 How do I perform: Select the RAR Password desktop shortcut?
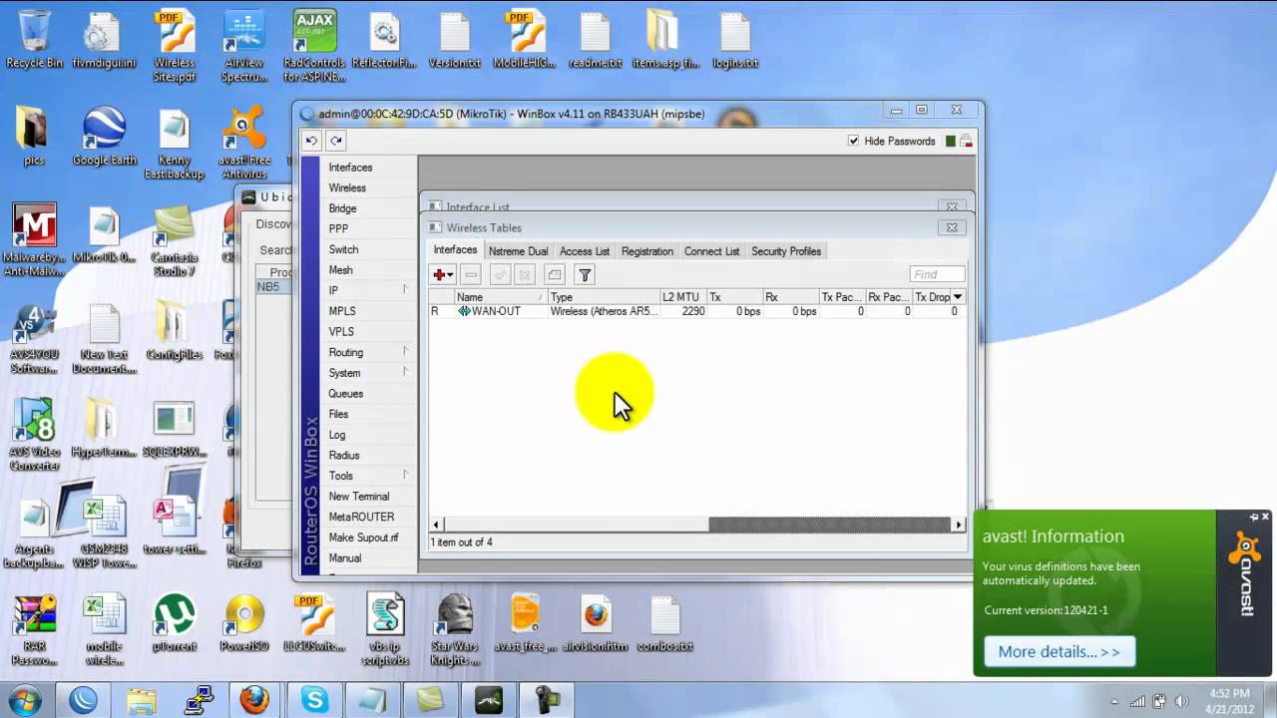pyautogui.click(x=34, y=630)
